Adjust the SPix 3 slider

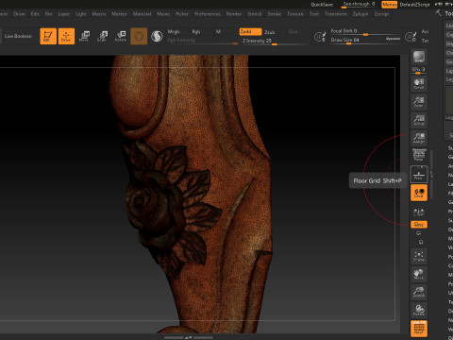click(419, 70)
